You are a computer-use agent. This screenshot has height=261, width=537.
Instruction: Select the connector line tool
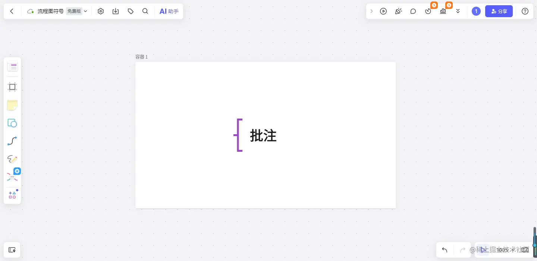click(12, 141)
